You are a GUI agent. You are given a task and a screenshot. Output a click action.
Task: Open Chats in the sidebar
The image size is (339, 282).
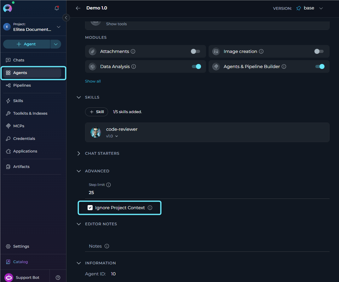[32, 60]
